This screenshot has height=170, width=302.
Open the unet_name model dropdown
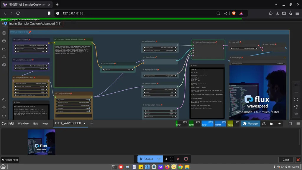pyautogui.click(x=31, y=66)
